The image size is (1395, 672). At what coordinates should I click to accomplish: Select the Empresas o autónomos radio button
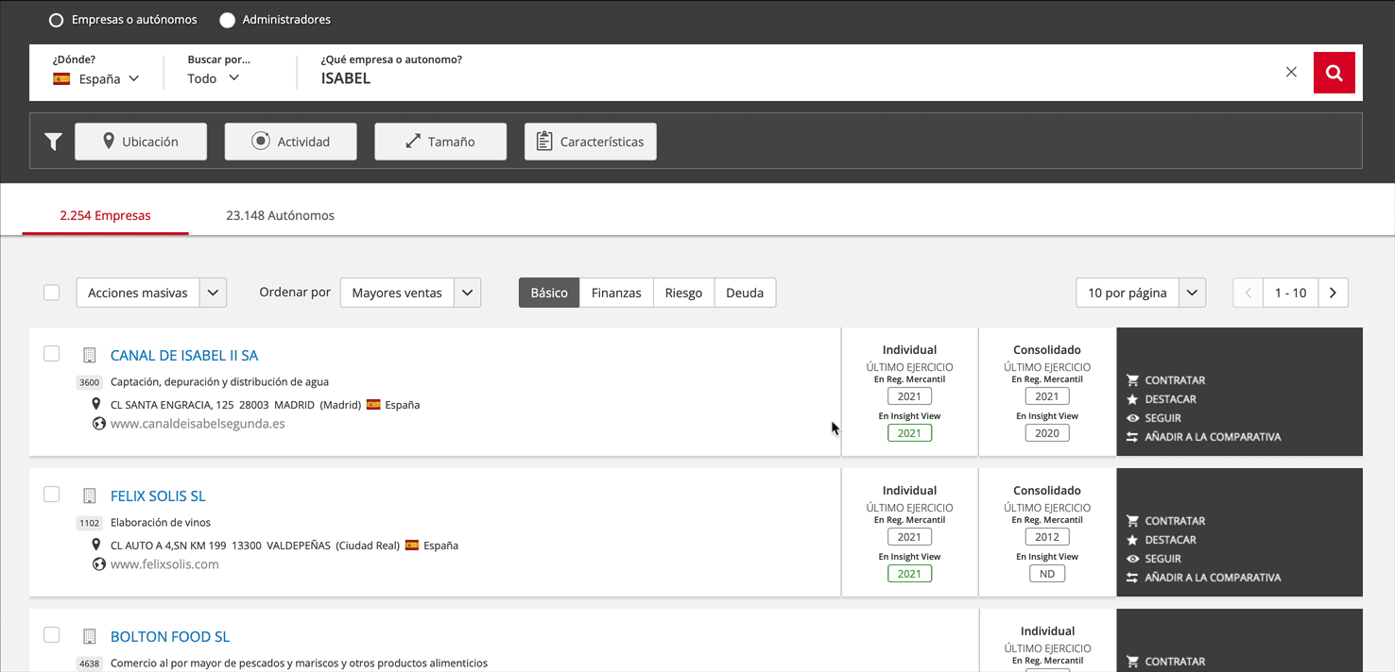(56, 19)
